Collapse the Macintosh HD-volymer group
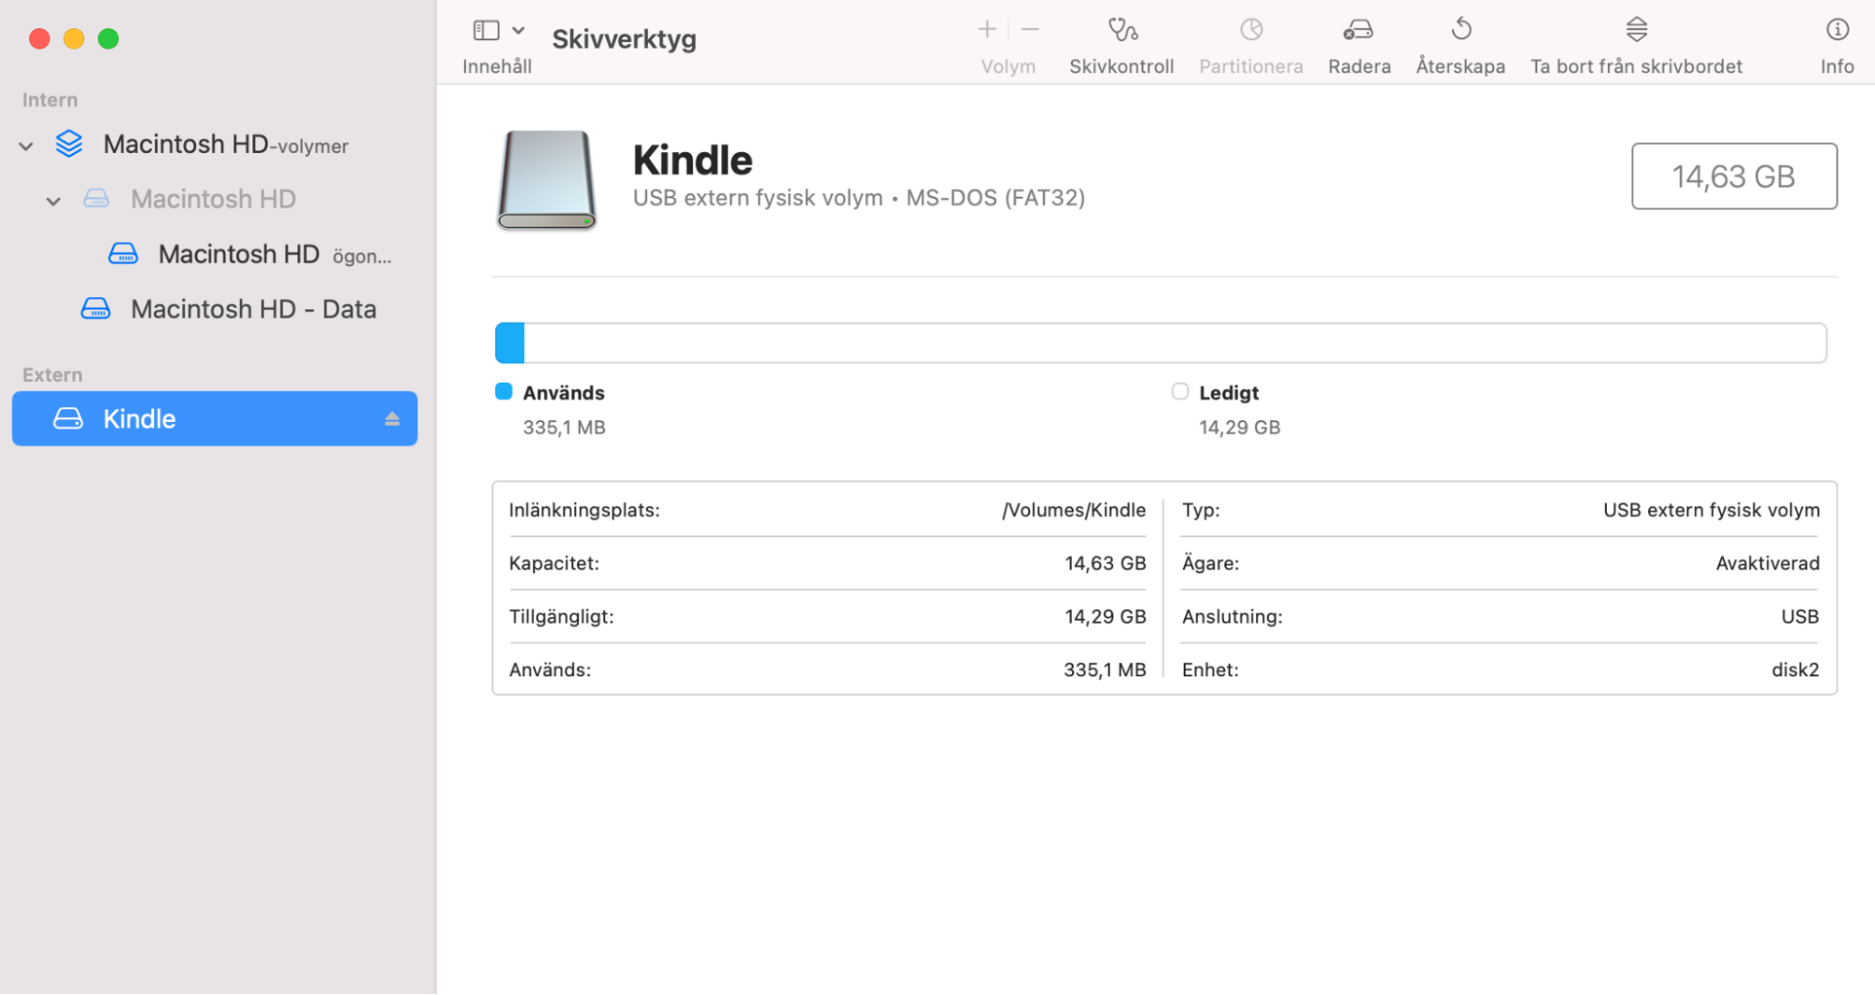 [26, 146]
